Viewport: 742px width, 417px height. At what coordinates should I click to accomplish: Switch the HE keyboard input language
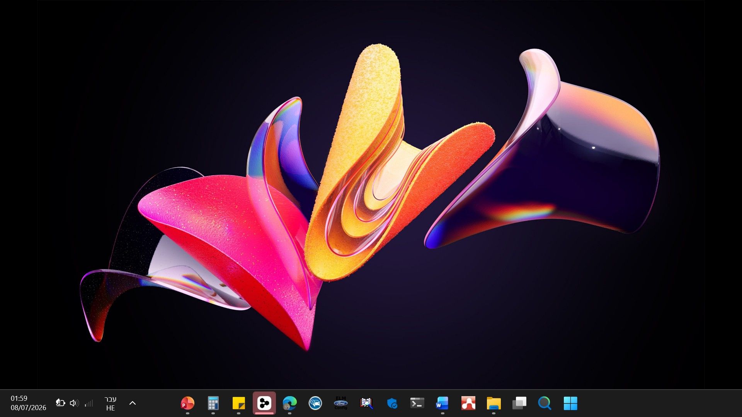[111, 403]
